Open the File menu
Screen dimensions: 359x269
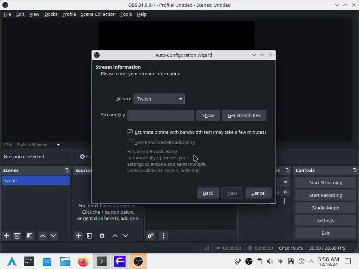point(7,14)
